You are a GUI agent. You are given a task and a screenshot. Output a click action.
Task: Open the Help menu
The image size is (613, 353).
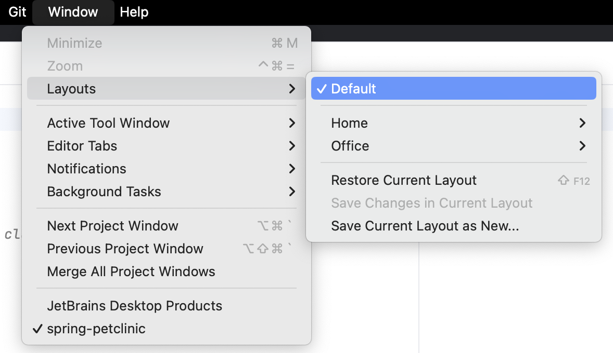[x=133, y=12]
